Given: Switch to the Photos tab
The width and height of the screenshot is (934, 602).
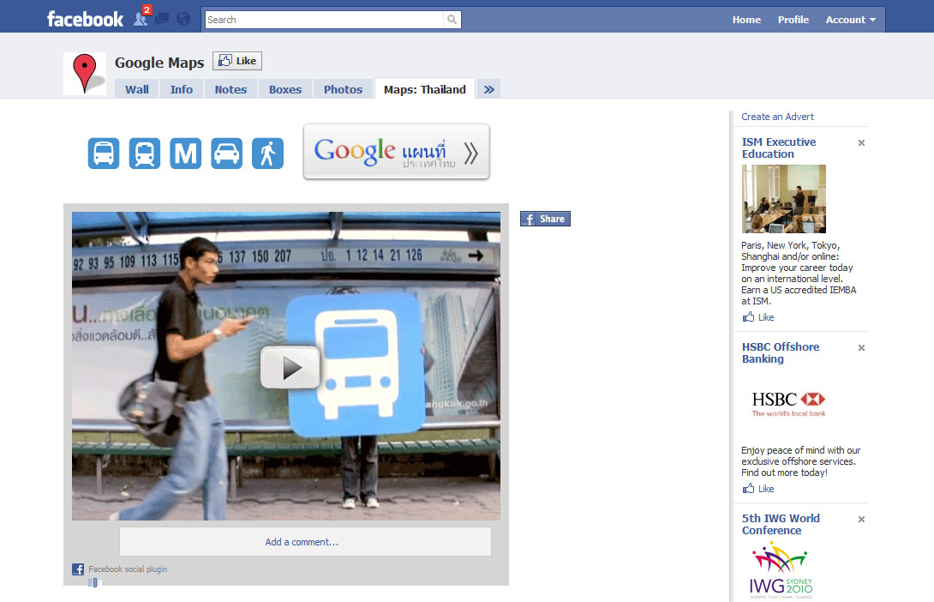Looking at the screenshot, I should coord(343,89).
